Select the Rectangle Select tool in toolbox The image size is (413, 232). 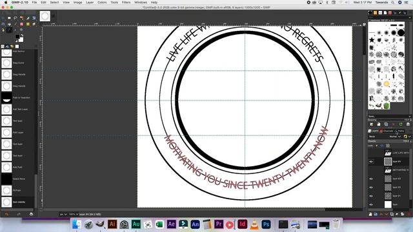pos(9,18)
